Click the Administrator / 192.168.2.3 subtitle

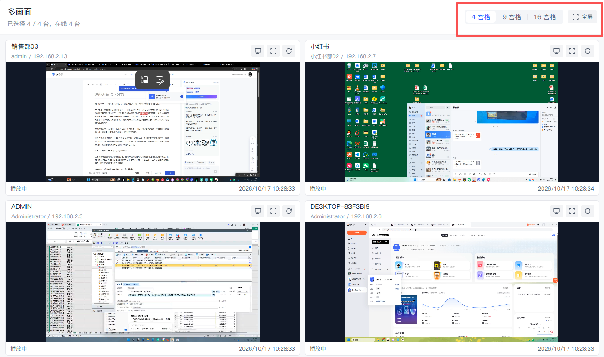47,216
